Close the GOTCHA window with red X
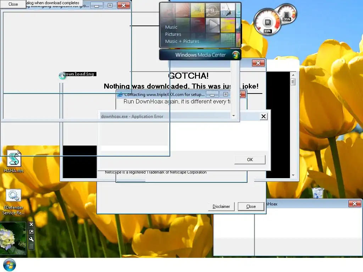The image size is (363, 272). 258,63
